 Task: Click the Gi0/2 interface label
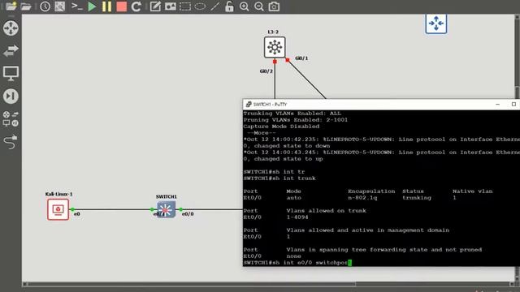click(266, 71)
